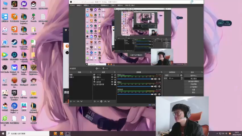The image size is (242, 136).
Task: Open iTunes desktop shortcut
Action: 5,31
